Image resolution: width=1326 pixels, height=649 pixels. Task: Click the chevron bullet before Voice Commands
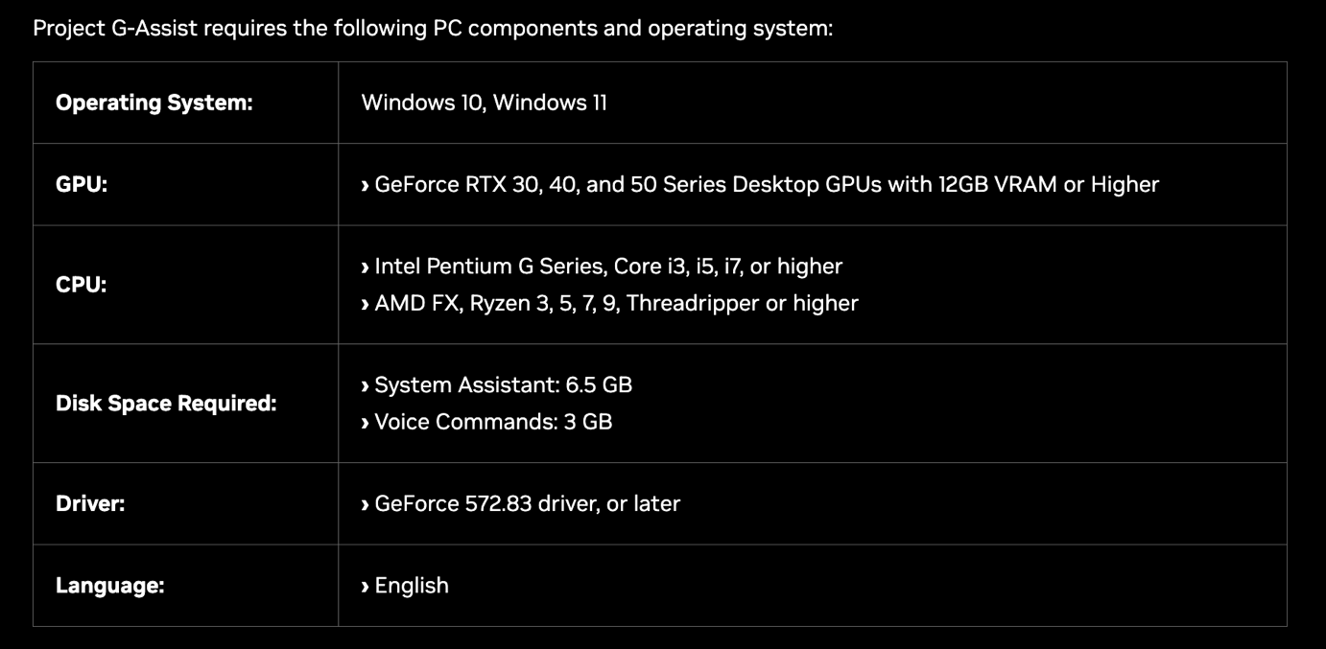click(365, 423)
